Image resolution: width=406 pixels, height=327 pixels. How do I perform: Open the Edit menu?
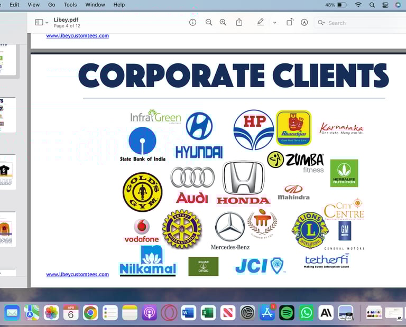(14, 5)
